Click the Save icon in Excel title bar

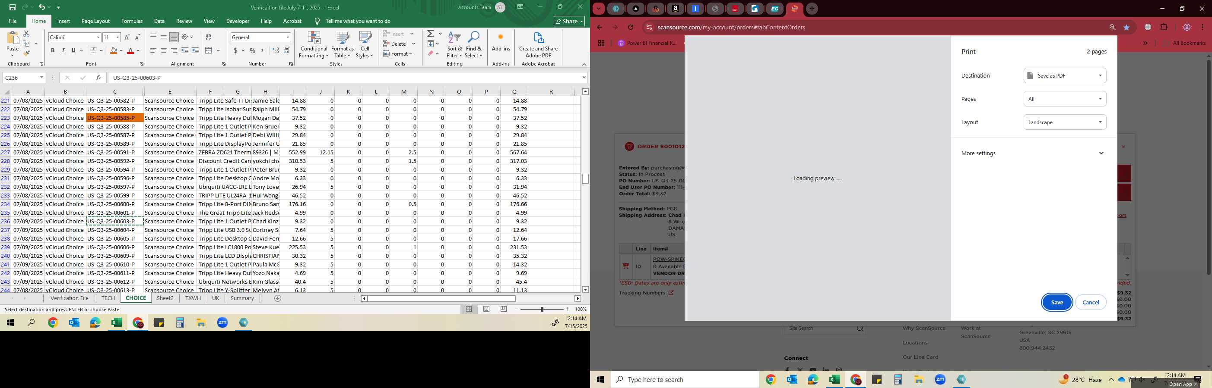click(x=13, y=7)
